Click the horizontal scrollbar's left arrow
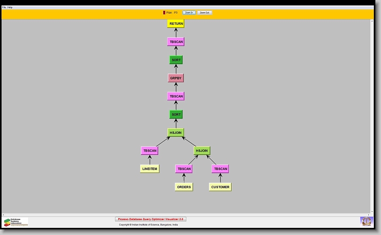This screenshot has width=381, height=235. pyautogui.click(x=4, y=214)
